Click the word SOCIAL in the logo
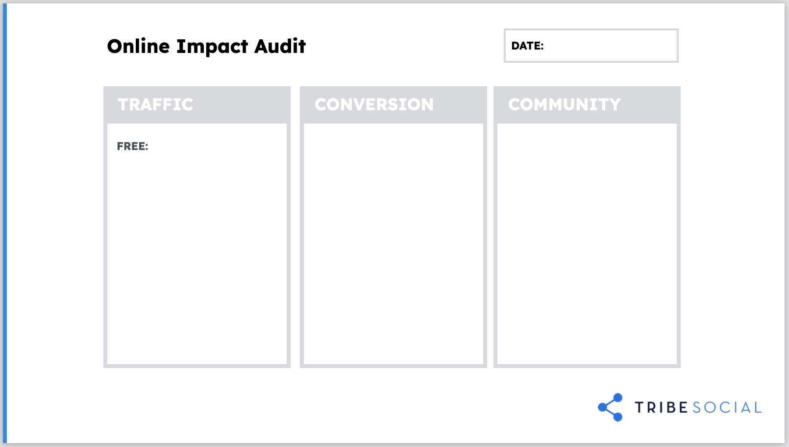 727,408
